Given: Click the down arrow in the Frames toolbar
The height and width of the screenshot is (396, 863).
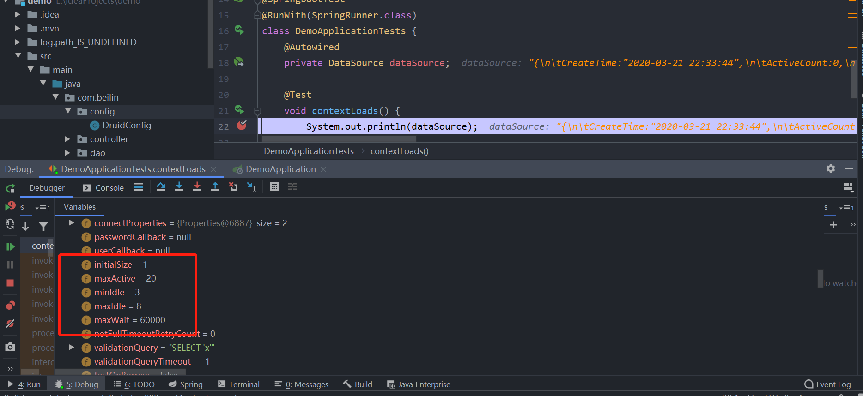Looking at the screenshot, I should coord(26,226).
